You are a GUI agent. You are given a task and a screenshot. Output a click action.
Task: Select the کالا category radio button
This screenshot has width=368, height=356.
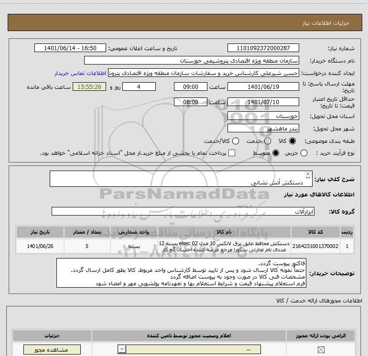pos(292,141)
